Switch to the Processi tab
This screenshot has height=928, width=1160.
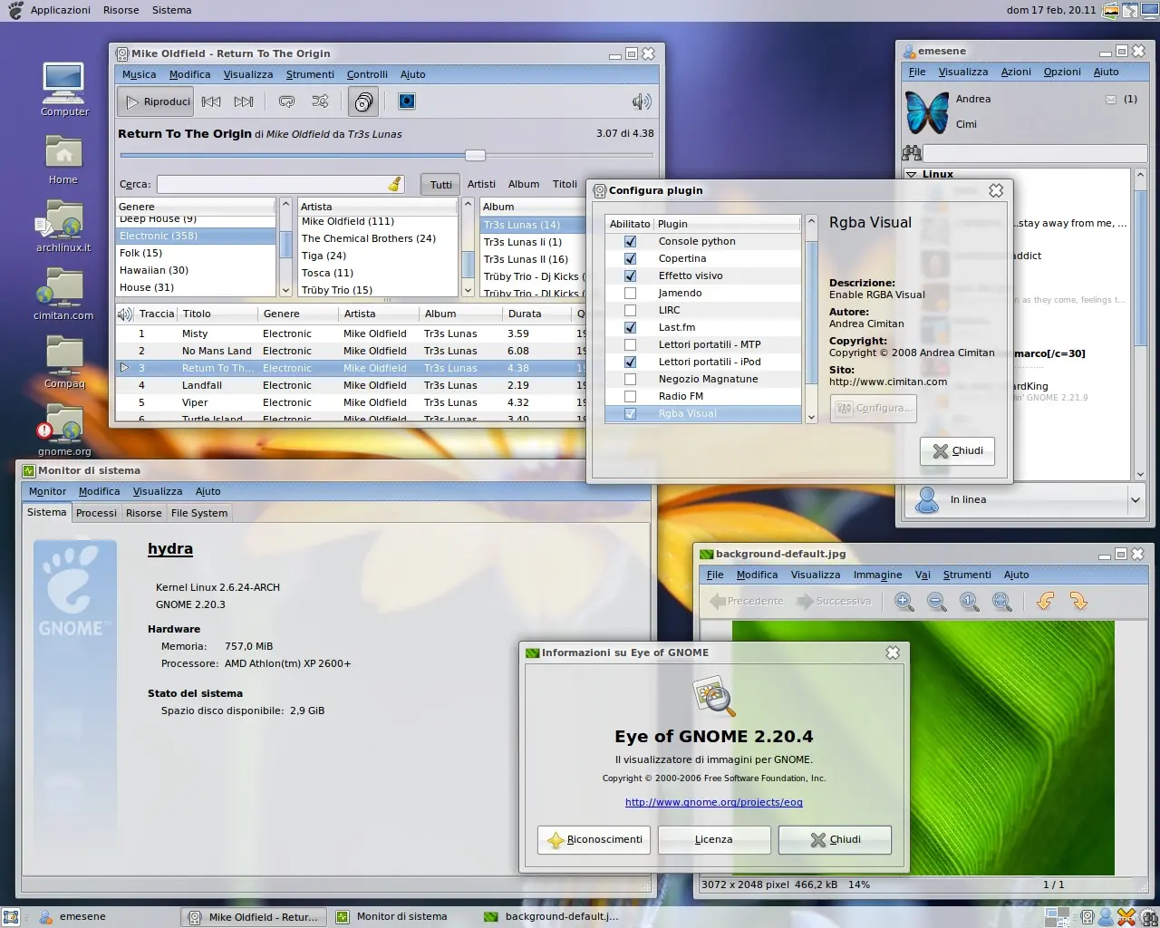tap(96, 513)
